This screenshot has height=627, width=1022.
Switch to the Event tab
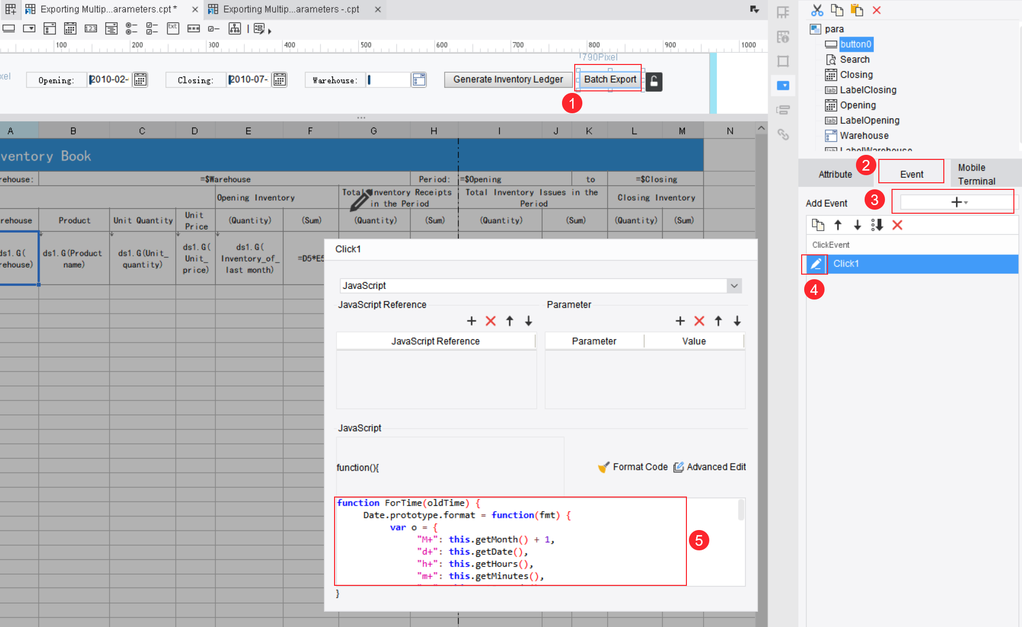(x=911, y=174)
